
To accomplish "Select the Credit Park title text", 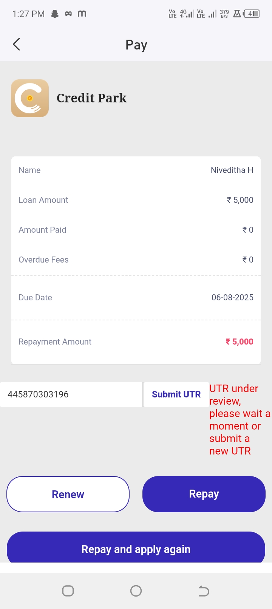I will coord(91,98).
